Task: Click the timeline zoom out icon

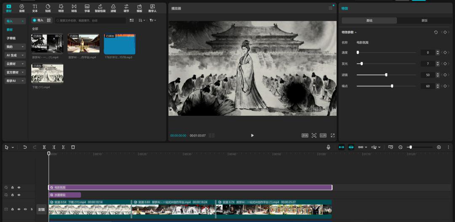Action: point(401,147)
